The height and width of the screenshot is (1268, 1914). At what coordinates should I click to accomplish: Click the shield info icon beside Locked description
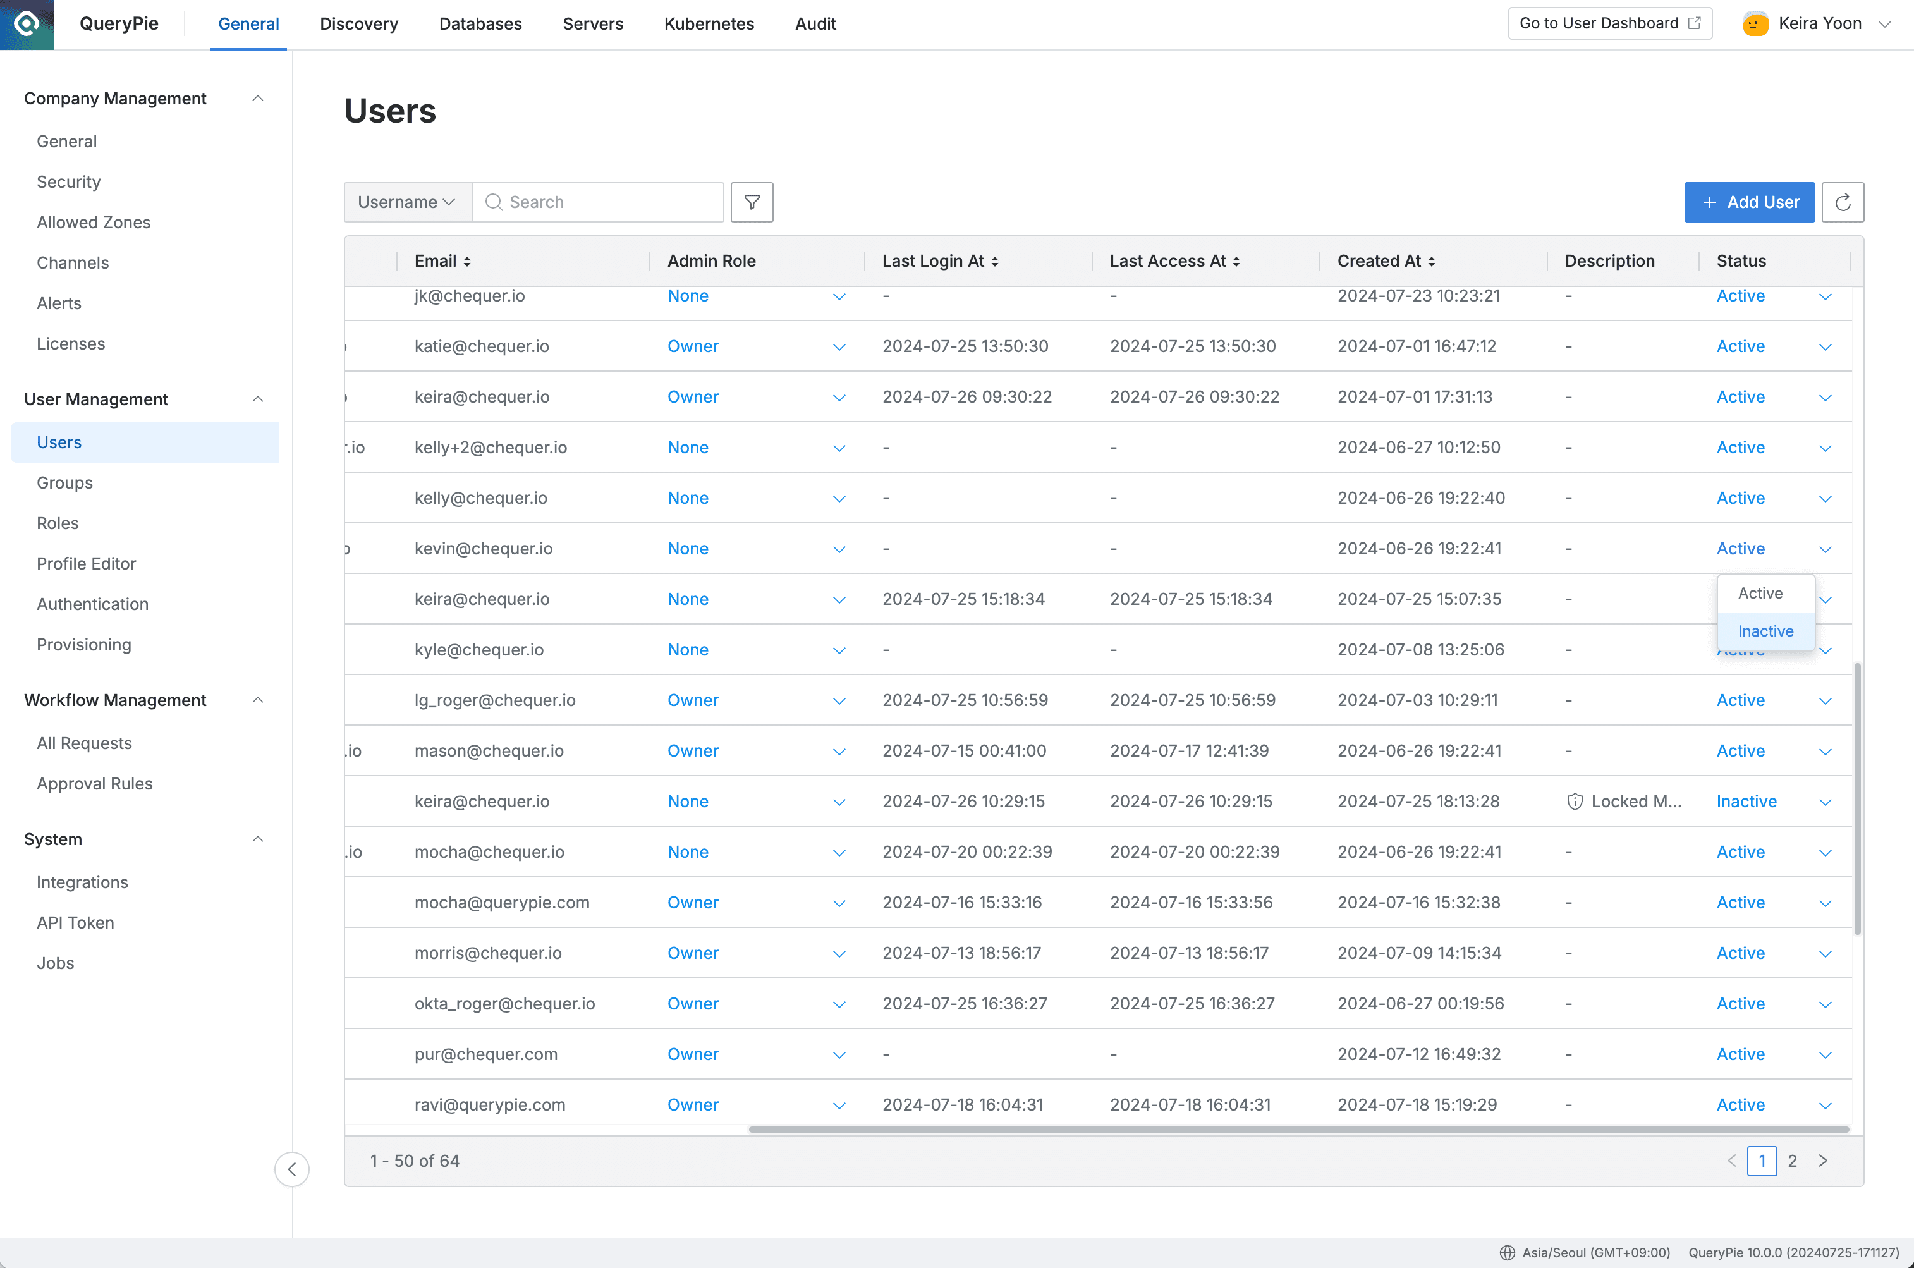[1575, 802]
